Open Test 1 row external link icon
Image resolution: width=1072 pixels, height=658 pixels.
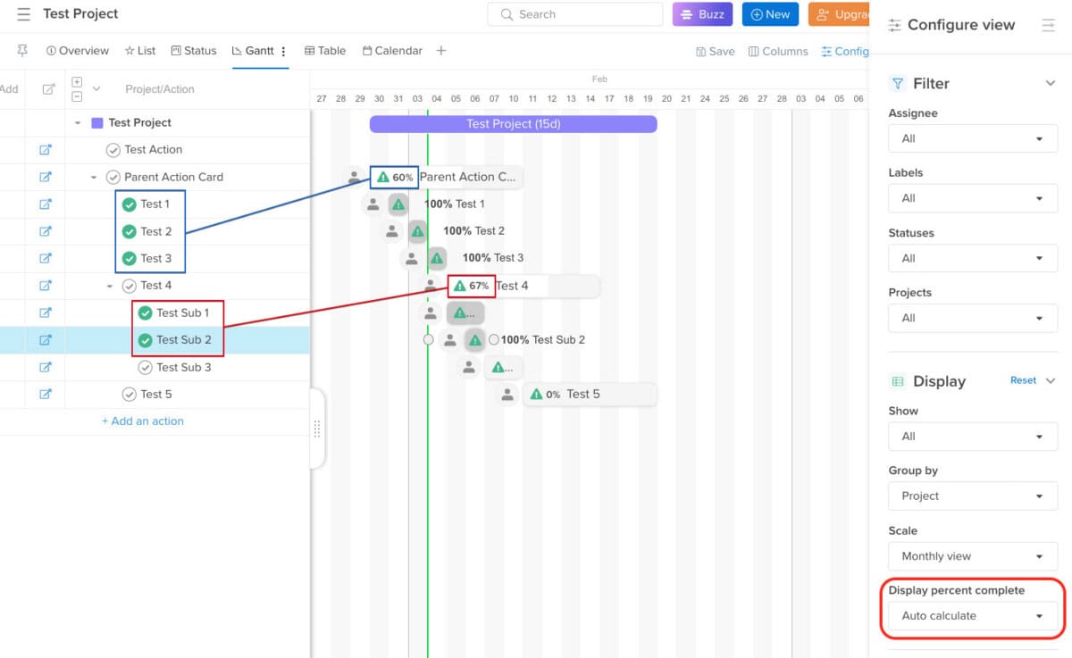coord(46,204)
